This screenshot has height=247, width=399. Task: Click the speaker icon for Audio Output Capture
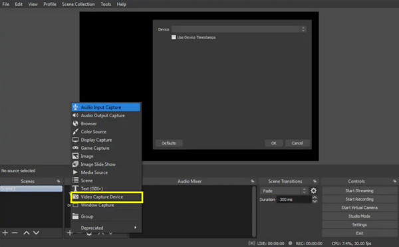point(75,115)
